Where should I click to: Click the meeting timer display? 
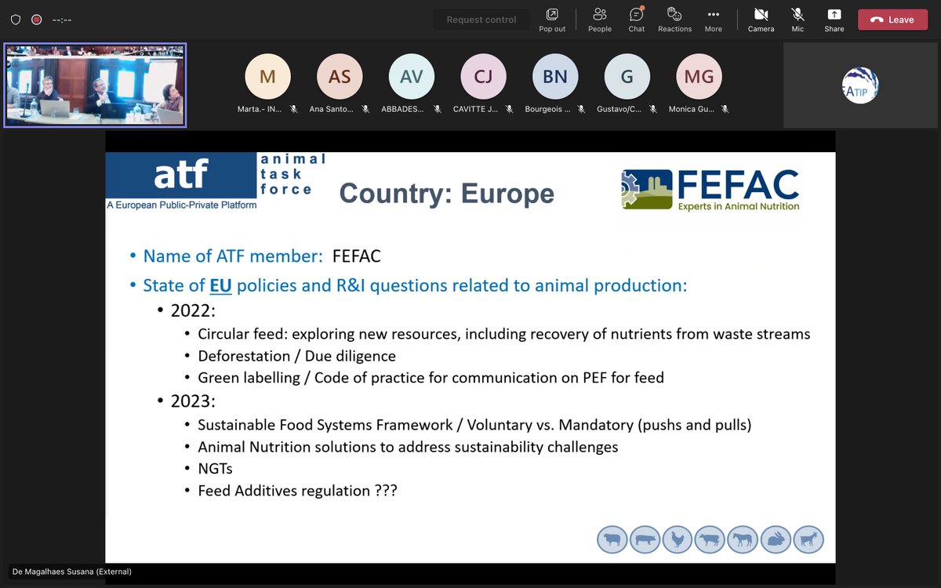(x=62, y=20)
